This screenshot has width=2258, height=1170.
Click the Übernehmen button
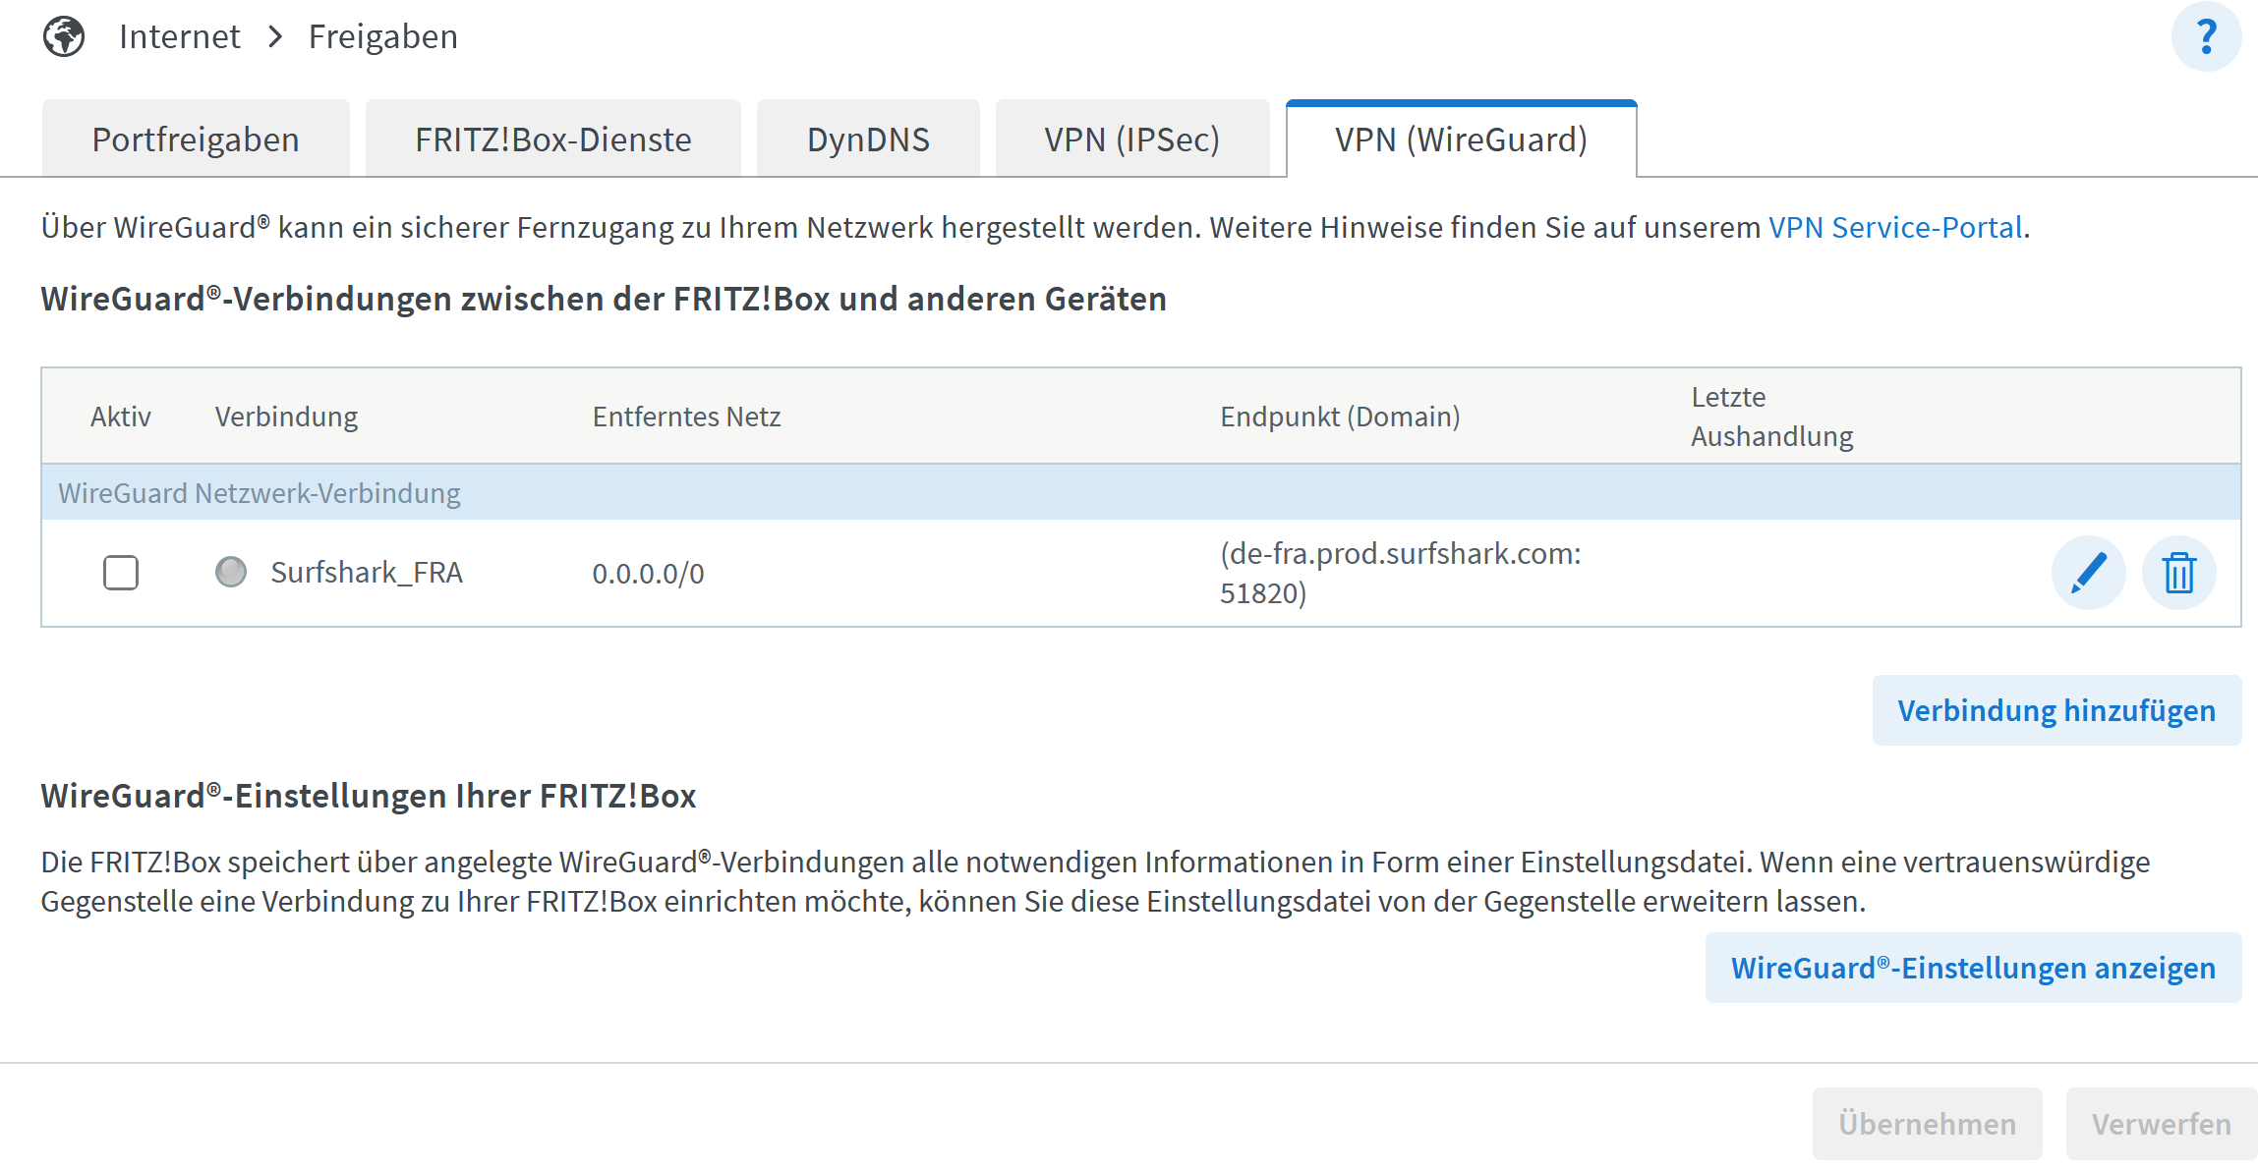click(1927, 1124)
